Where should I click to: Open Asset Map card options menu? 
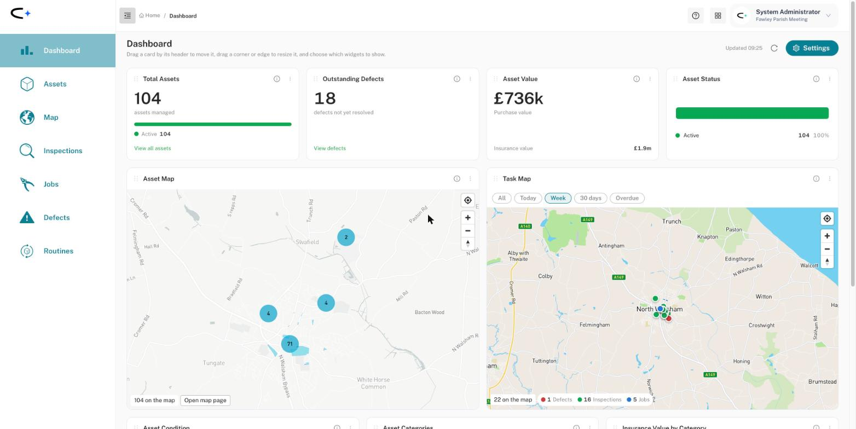point(470,179)
